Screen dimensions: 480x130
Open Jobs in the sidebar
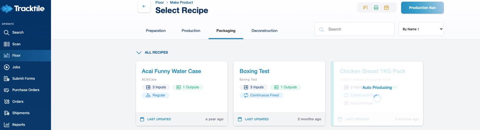point(16,67)
